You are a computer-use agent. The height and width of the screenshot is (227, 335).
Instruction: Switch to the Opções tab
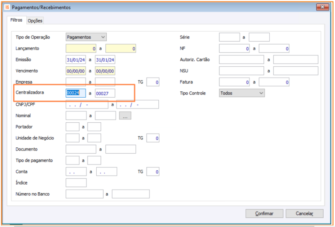pyautogui.click(x=35, y=21)
